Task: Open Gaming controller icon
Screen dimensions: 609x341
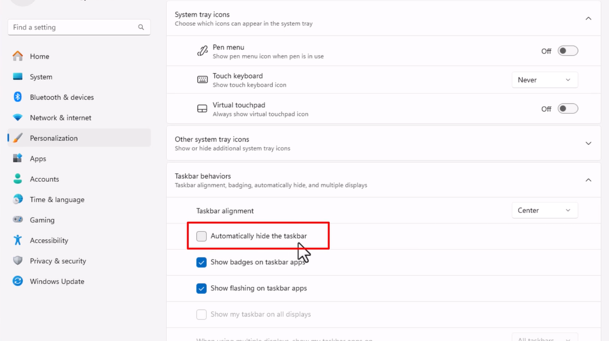Action: click(x=18, y=220)
